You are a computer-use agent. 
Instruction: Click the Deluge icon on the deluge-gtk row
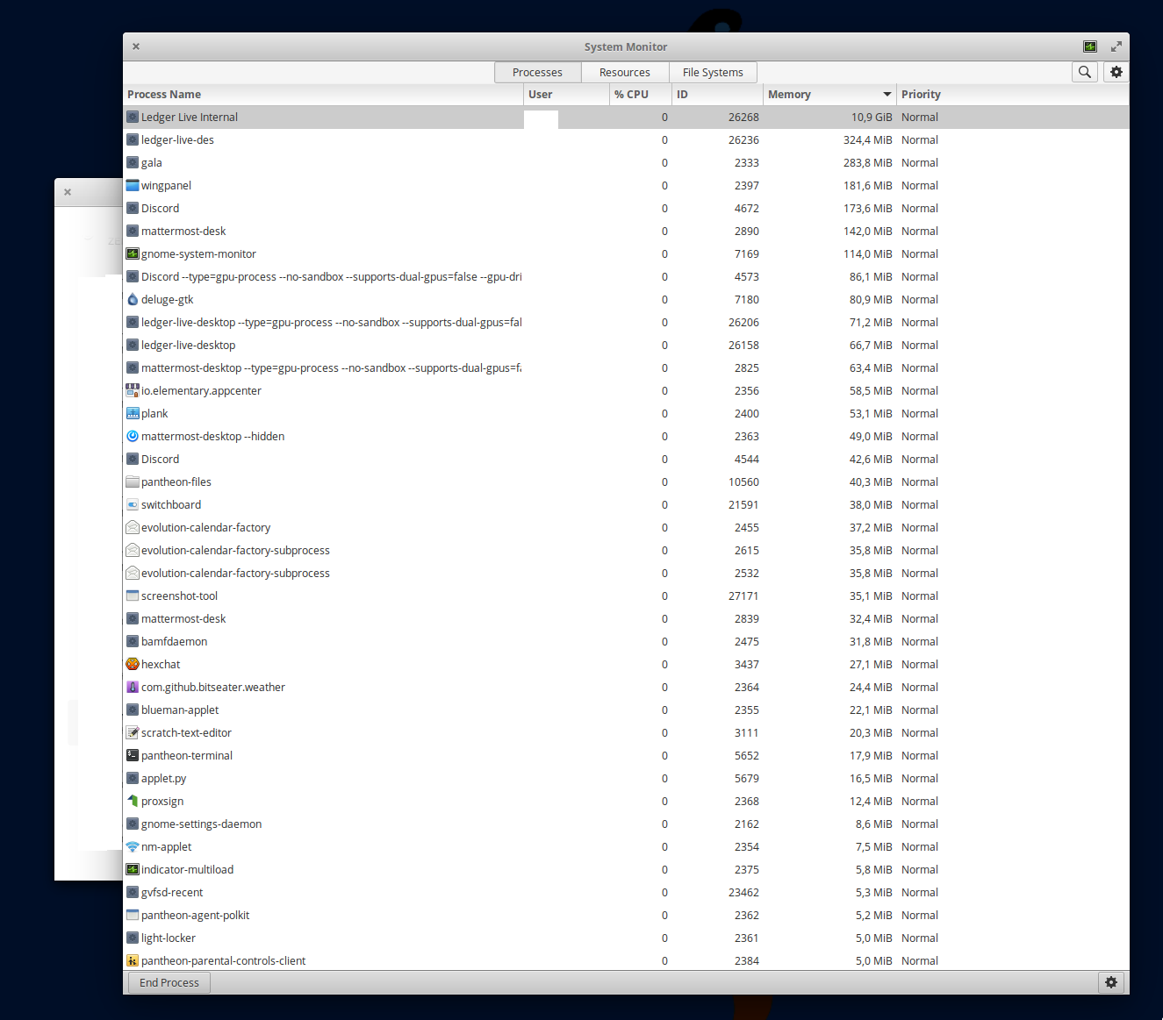[x=132, y=299]
